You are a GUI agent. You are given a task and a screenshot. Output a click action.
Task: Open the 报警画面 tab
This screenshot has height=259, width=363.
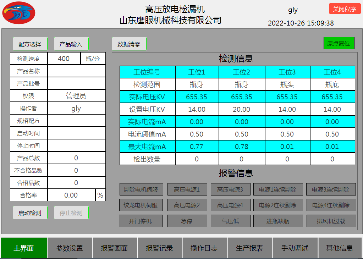(115, 248)
